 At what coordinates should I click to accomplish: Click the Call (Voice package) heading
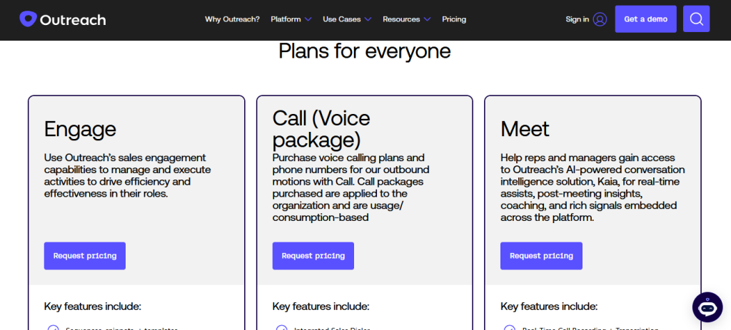coord(321,129)
